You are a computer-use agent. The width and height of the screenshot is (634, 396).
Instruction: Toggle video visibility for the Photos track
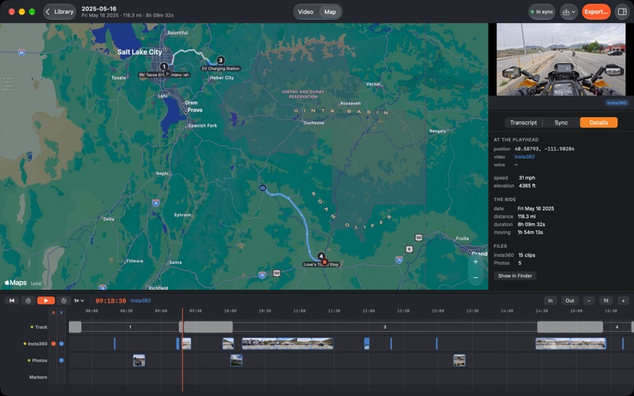coord(61,360)
